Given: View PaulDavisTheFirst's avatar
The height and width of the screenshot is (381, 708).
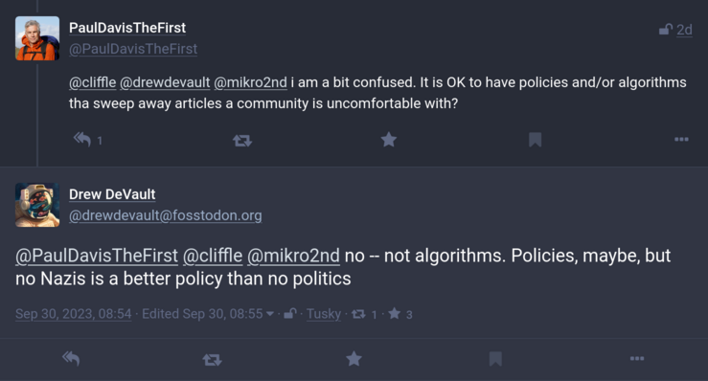Looking at the screenshot, I should point(37,38).
